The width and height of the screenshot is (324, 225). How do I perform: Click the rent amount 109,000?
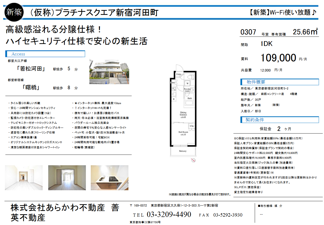(278, 58)
